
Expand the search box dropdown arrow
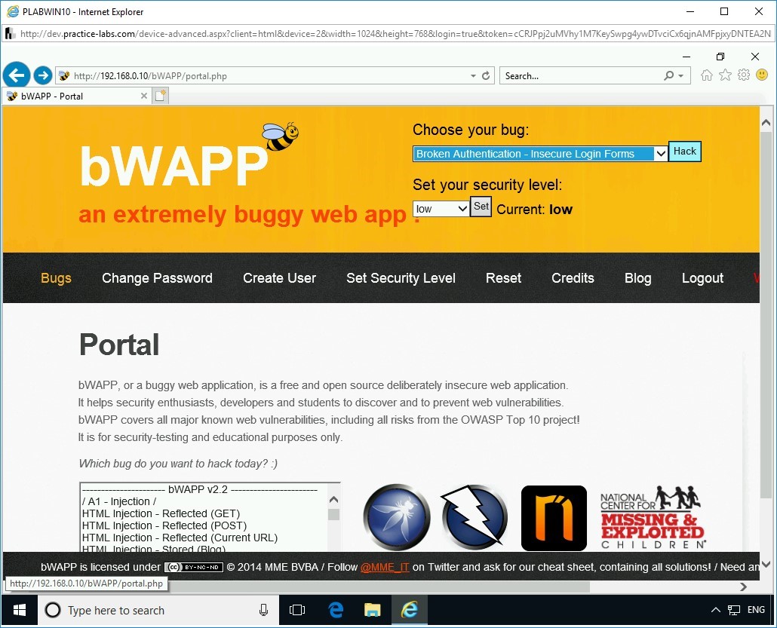pyautogui.click(x=682, y=75)
